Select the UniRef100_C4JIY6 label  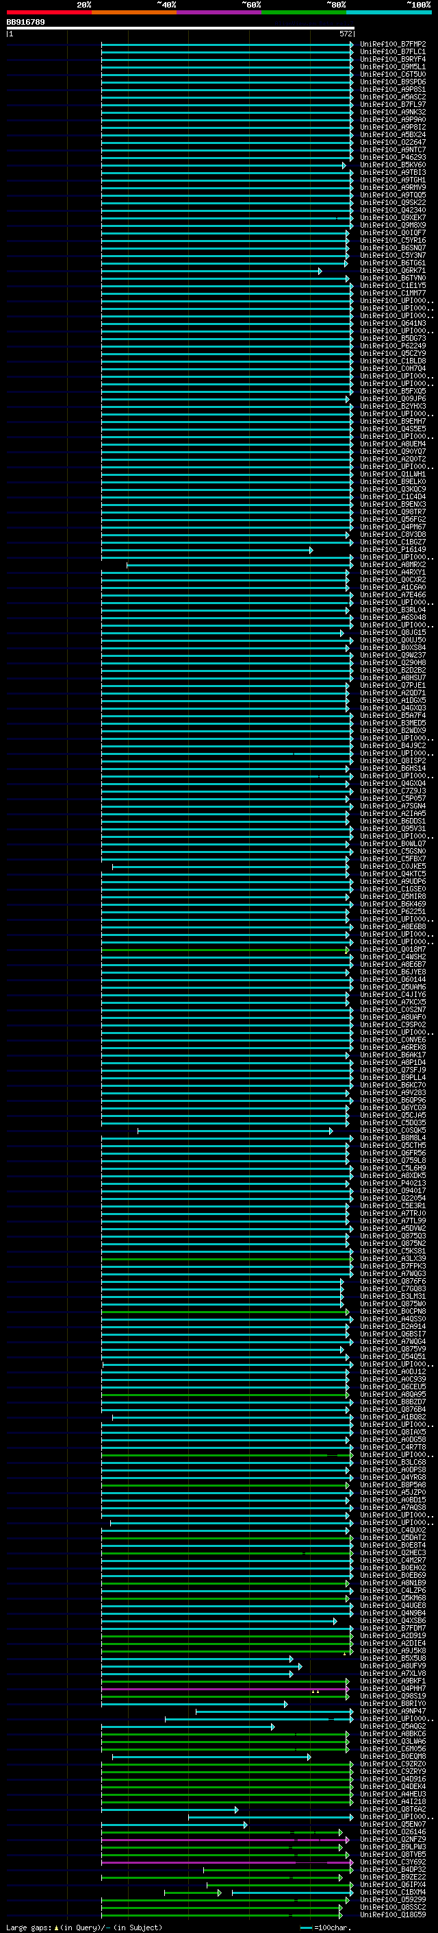tap(392, 994)
